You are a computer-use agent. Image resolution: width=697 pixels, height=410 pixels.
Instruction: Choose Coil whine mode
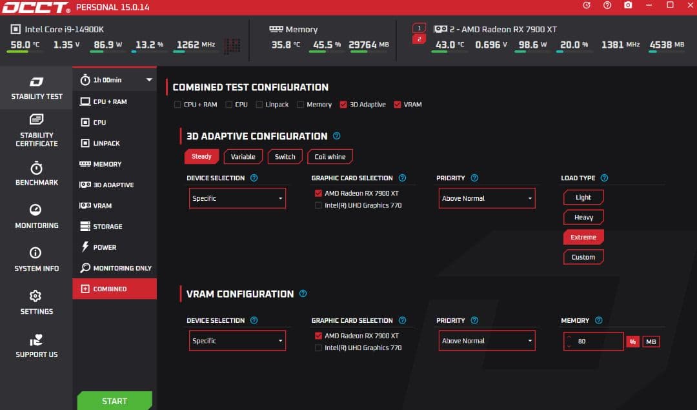point(330,156)
